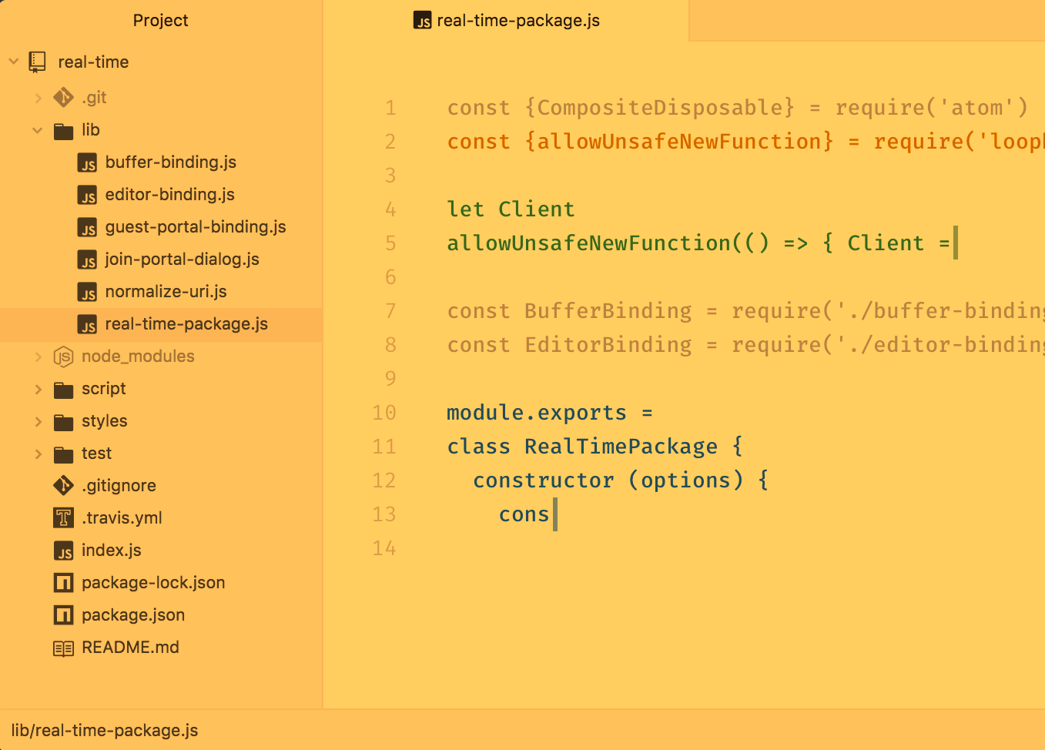Click the lib/real-time-package.js status bar path
This screenshot has height=750, width=1045.
[x=105, y=731]
